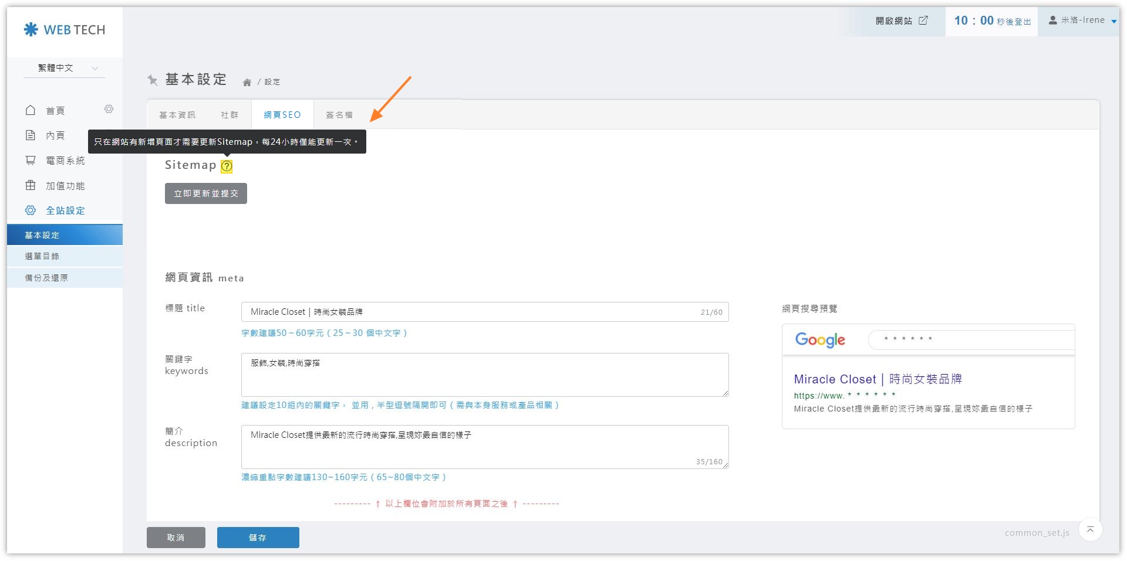
Task: Switch to the 簽名檔 tab
Action: click(339, 115)
